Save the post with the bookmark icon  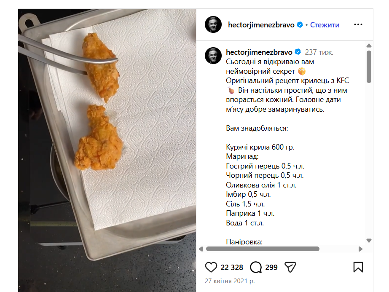click(x=358, y=267)
